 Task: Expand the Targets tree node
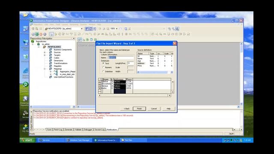pos(45,55)
